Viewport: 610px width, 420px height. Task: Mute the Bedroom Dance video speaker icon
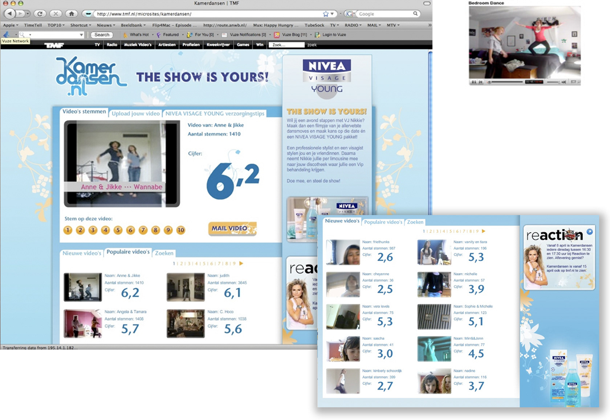click(564, 82)
